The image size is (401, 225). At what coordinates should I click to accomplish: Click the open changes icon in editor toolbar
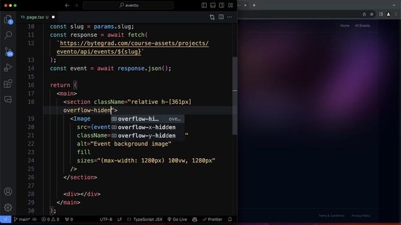[x=212, y=17]
